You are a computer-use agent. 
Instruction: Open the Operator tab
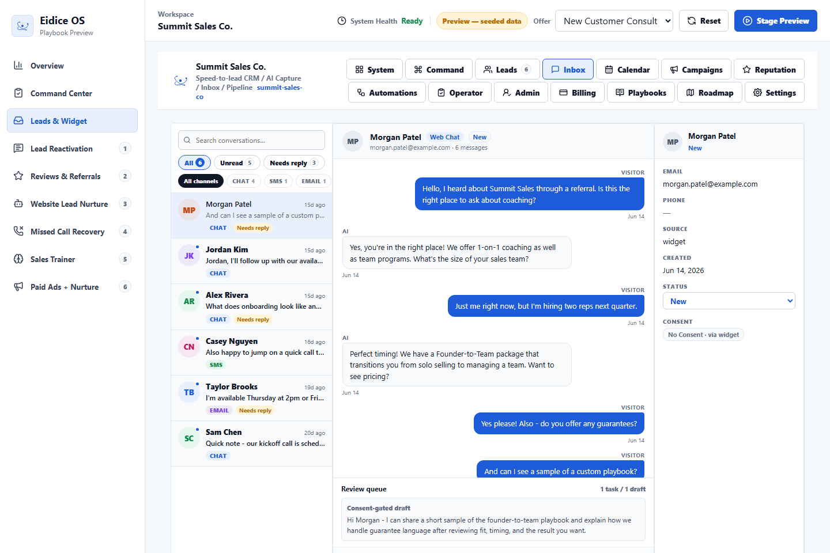click(460, 93)
